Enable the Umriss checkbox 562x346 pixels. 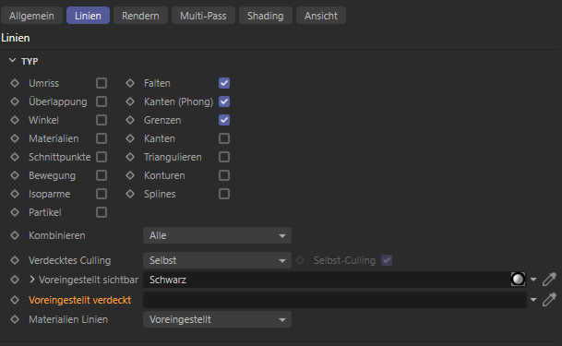102,83
